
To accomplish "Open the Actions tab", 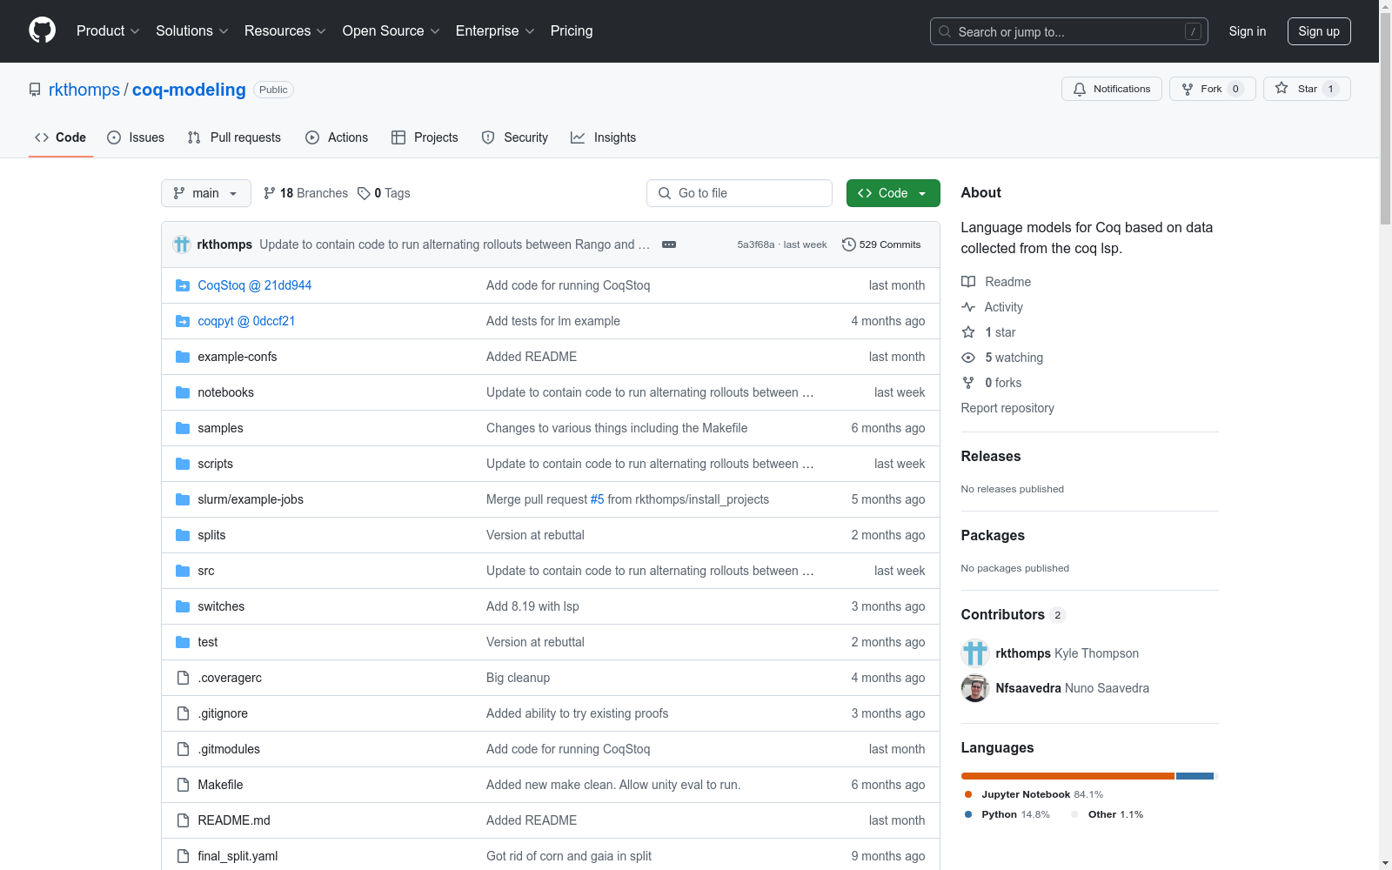I will point(337,137).
